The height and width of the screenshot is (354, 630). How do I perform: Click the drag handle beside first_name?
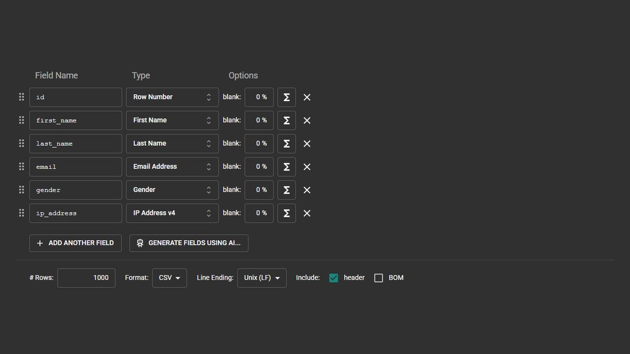pos(22,120)
